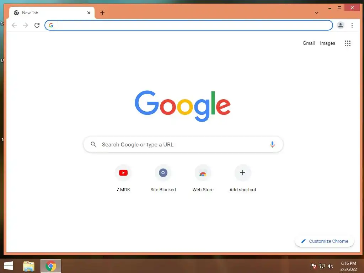This screenshot has height=273, width=364.
Task: Open Google Images link
Action: click(x=327, y=43)
